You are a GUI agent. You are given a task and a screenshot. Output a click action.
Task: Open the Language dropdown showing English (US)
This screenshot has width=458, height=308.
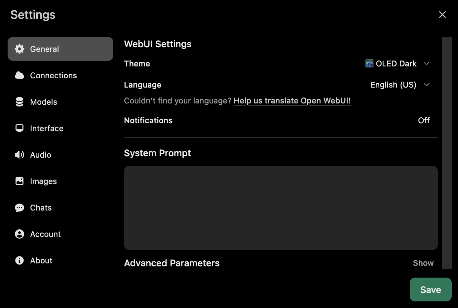[x=400, y=85]
